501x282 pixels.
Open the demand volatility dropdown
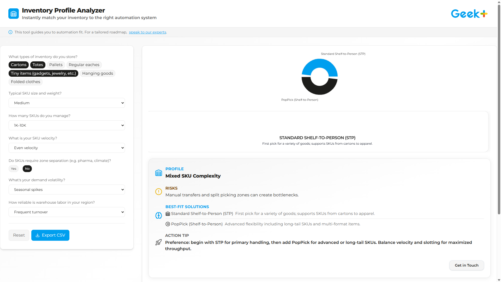coord(67,189)
